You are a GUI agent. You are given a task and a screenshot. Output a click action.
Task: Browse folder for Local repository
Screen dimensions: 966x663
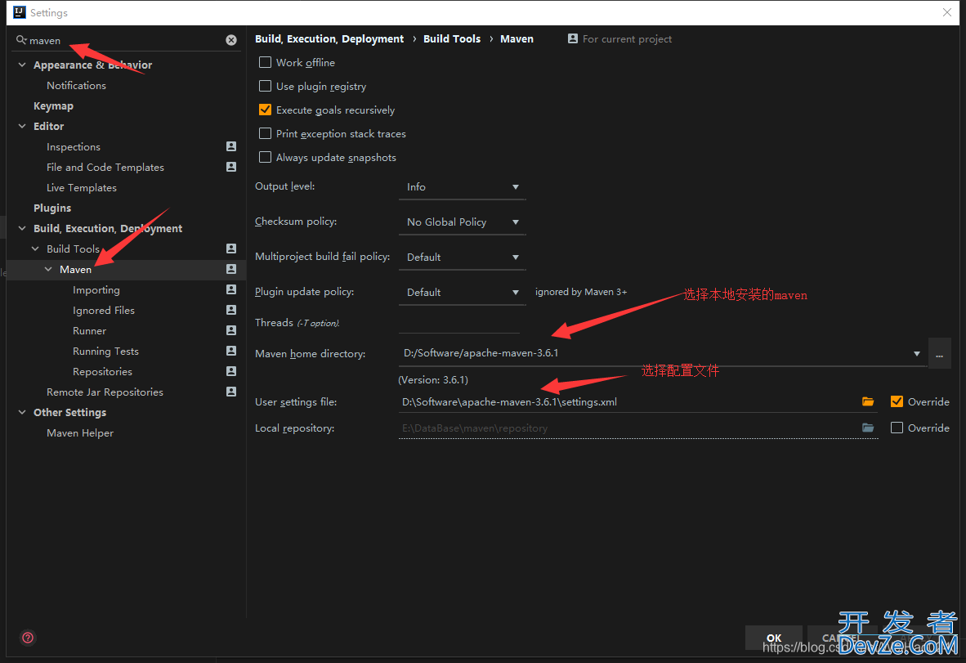click(x=868, y=428)
